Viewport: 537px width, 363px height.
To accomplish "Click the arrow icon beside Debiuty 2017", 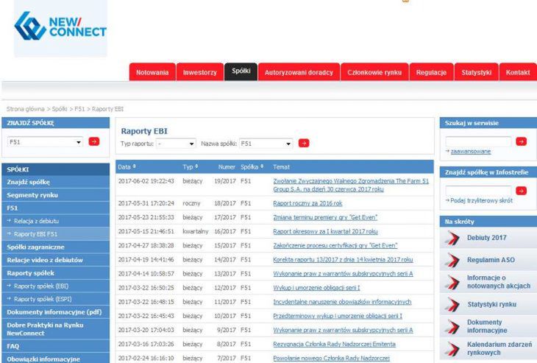I will [x=452, y=238].
